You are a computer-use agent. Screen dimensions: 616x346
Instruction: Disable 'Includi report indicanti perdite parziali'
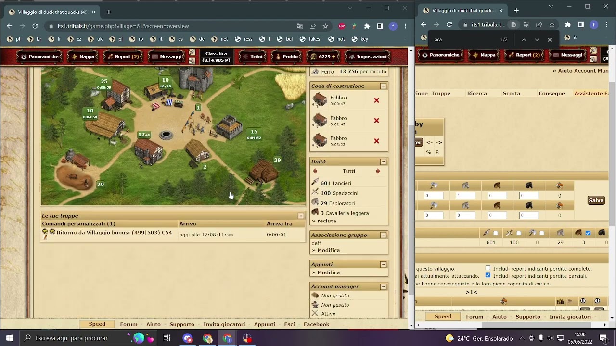click(488, 275)
